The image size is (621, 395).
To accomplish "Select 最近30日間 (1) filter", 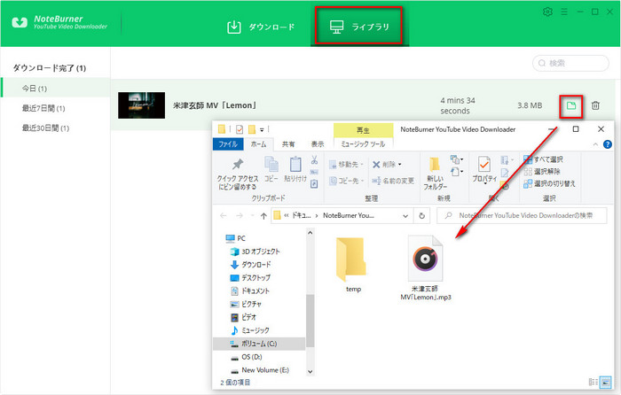I will [x=45, y=128].
